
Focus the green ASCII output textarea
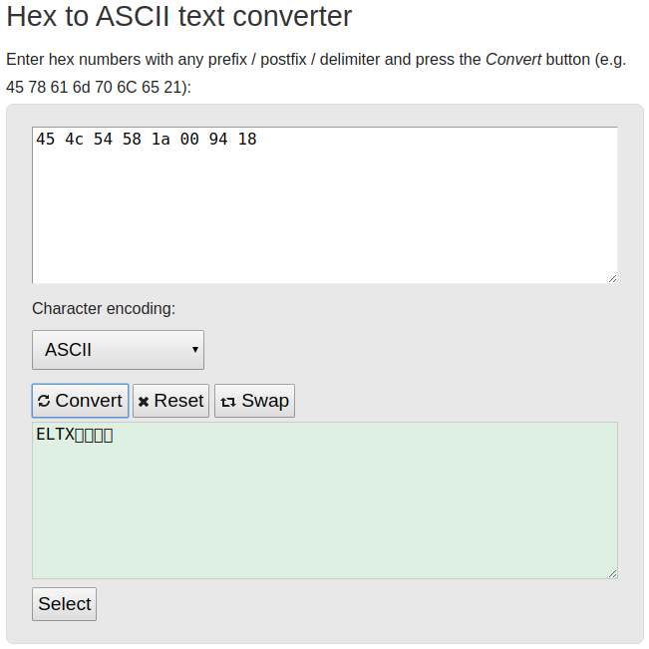coord(325,500)
